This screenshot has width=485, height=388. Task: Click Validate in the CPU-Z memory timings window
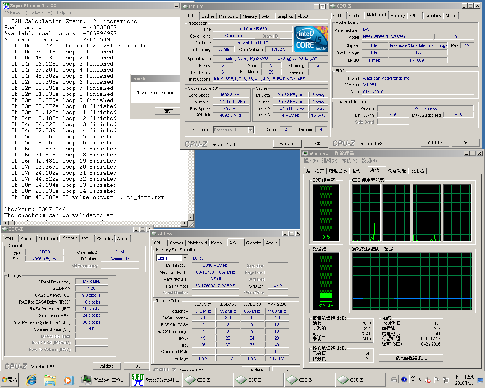tap(106, 366)
